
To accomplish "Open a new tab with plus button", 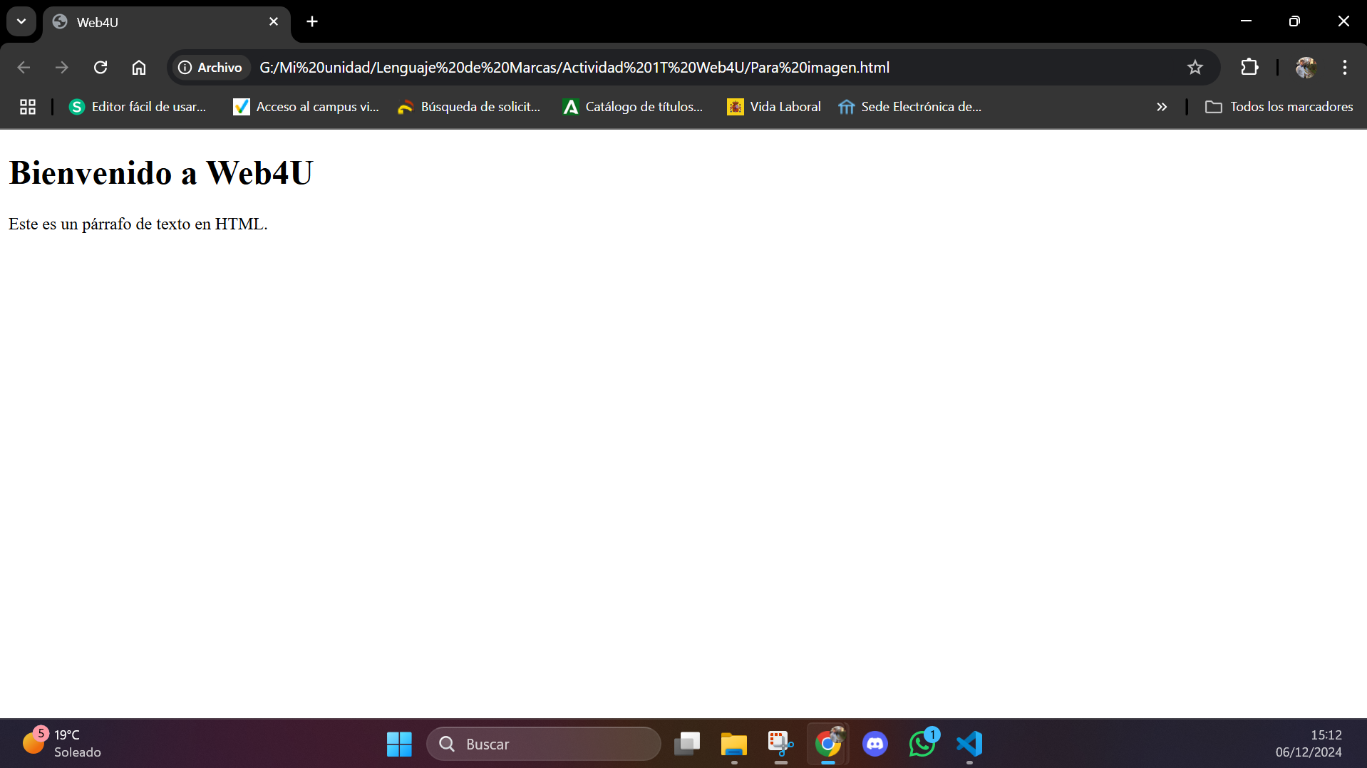I will 312,21.
